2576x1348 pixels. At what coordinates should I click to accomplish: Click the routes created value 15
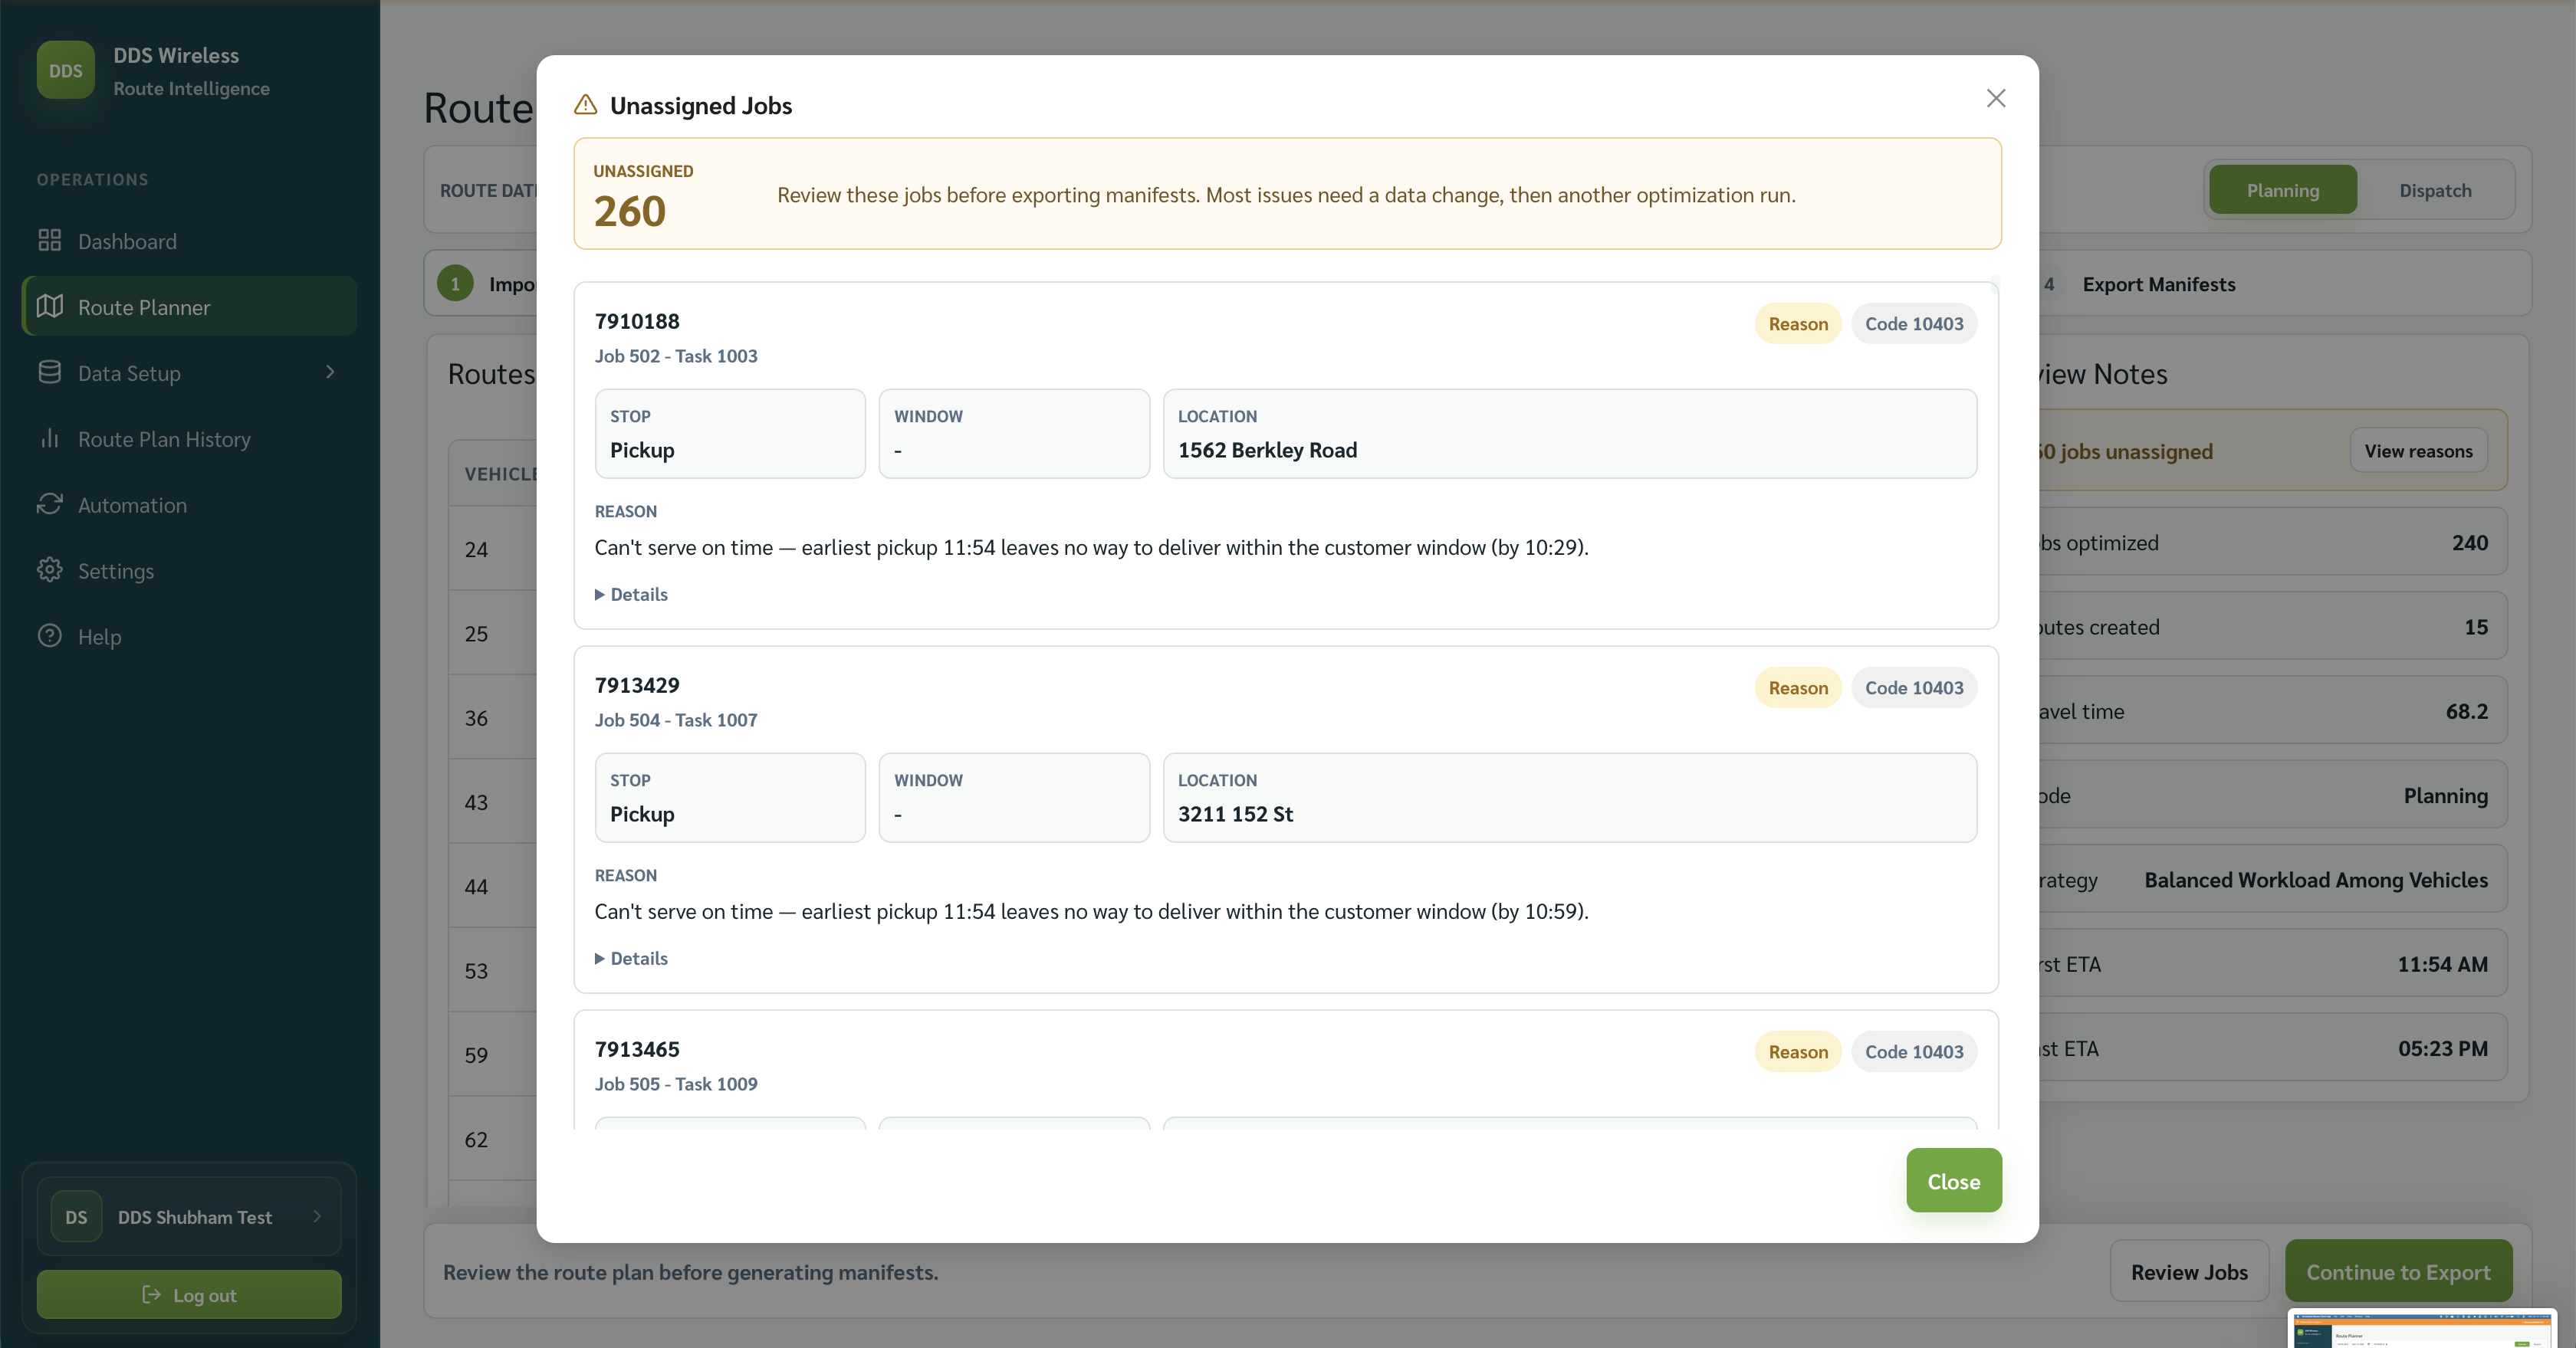click(2476, 627)
